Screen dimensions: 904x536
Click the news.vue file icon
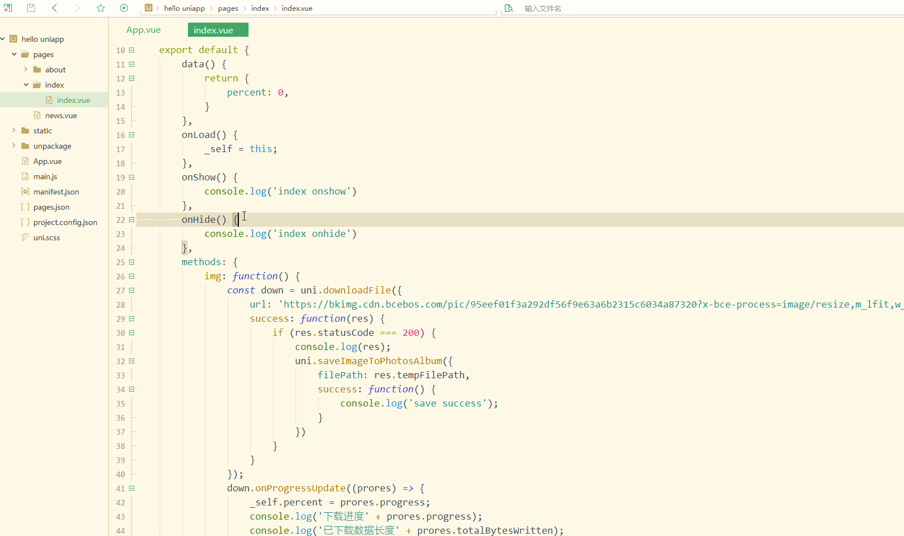click(37, 115)
